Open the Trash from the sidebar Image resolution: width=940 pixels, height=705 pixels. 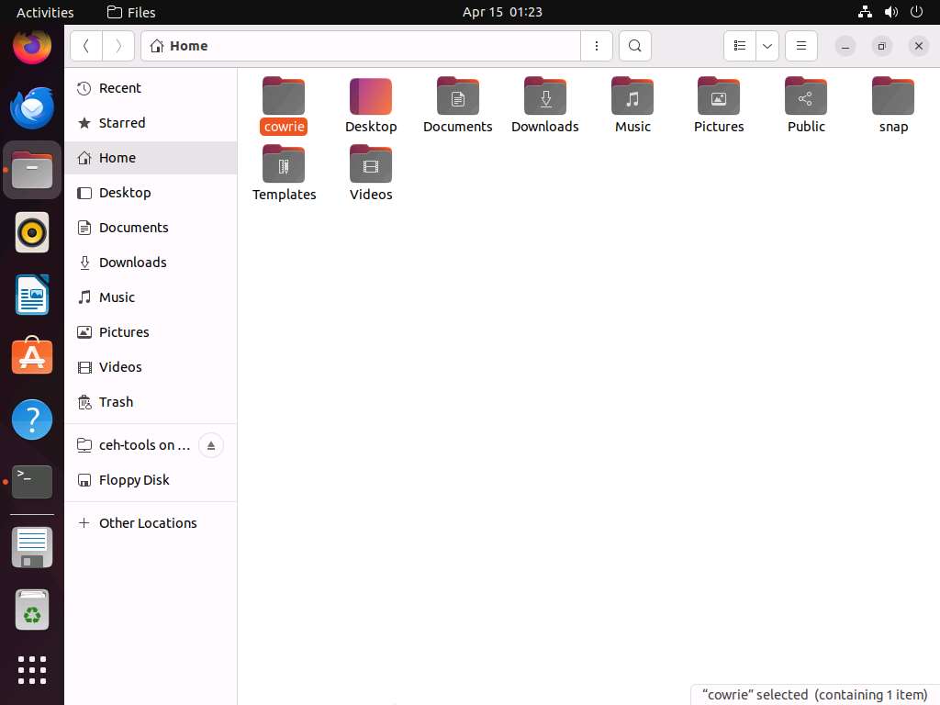point(116,402)
